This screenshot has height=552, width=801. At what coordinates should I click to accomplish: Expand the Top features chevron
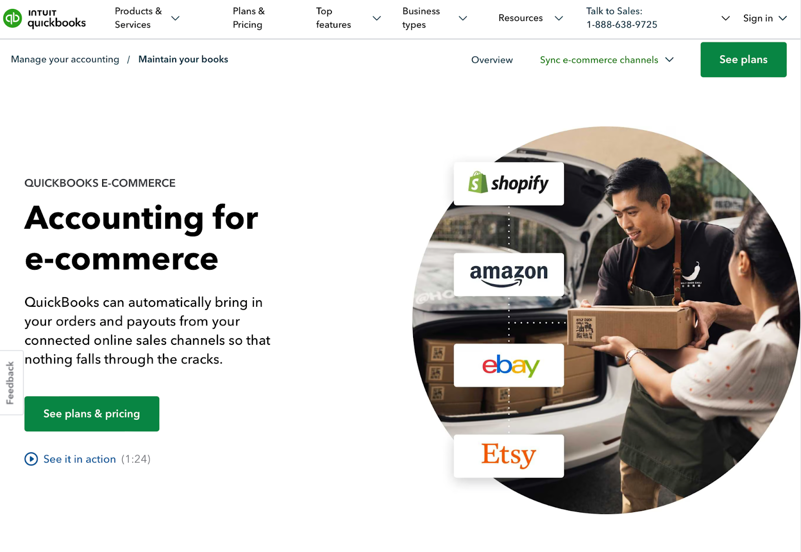(x=377, y=18)
